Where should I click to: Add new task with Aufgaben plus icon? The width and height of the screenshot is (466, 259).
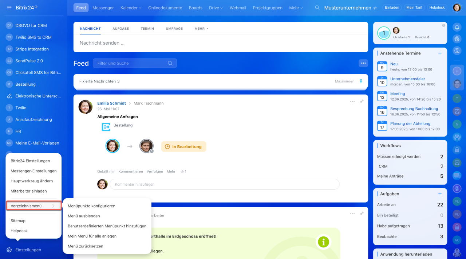(440, 194)
